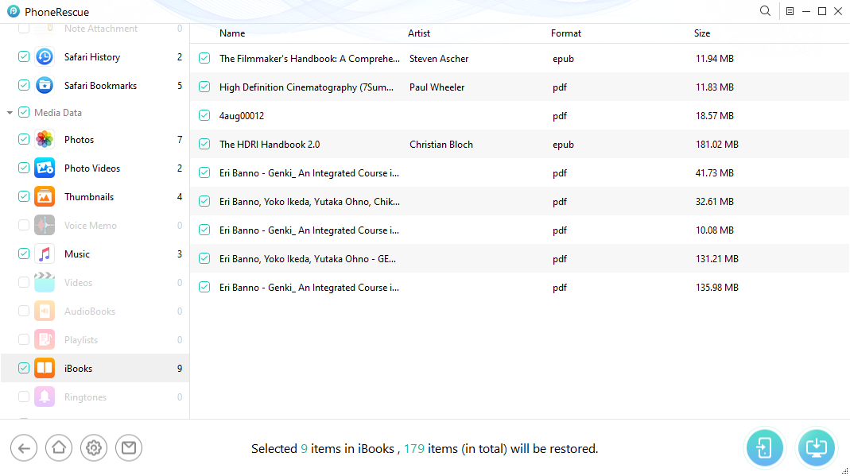
Task: Select the iBooks category in sidebar
Action: coord(78,369)
